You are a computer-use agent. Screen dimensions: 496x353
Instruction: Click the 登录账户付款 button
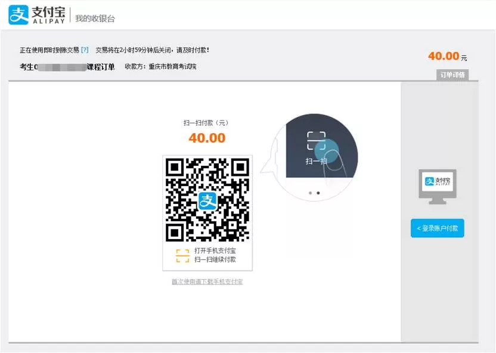(x=437, y=228)
